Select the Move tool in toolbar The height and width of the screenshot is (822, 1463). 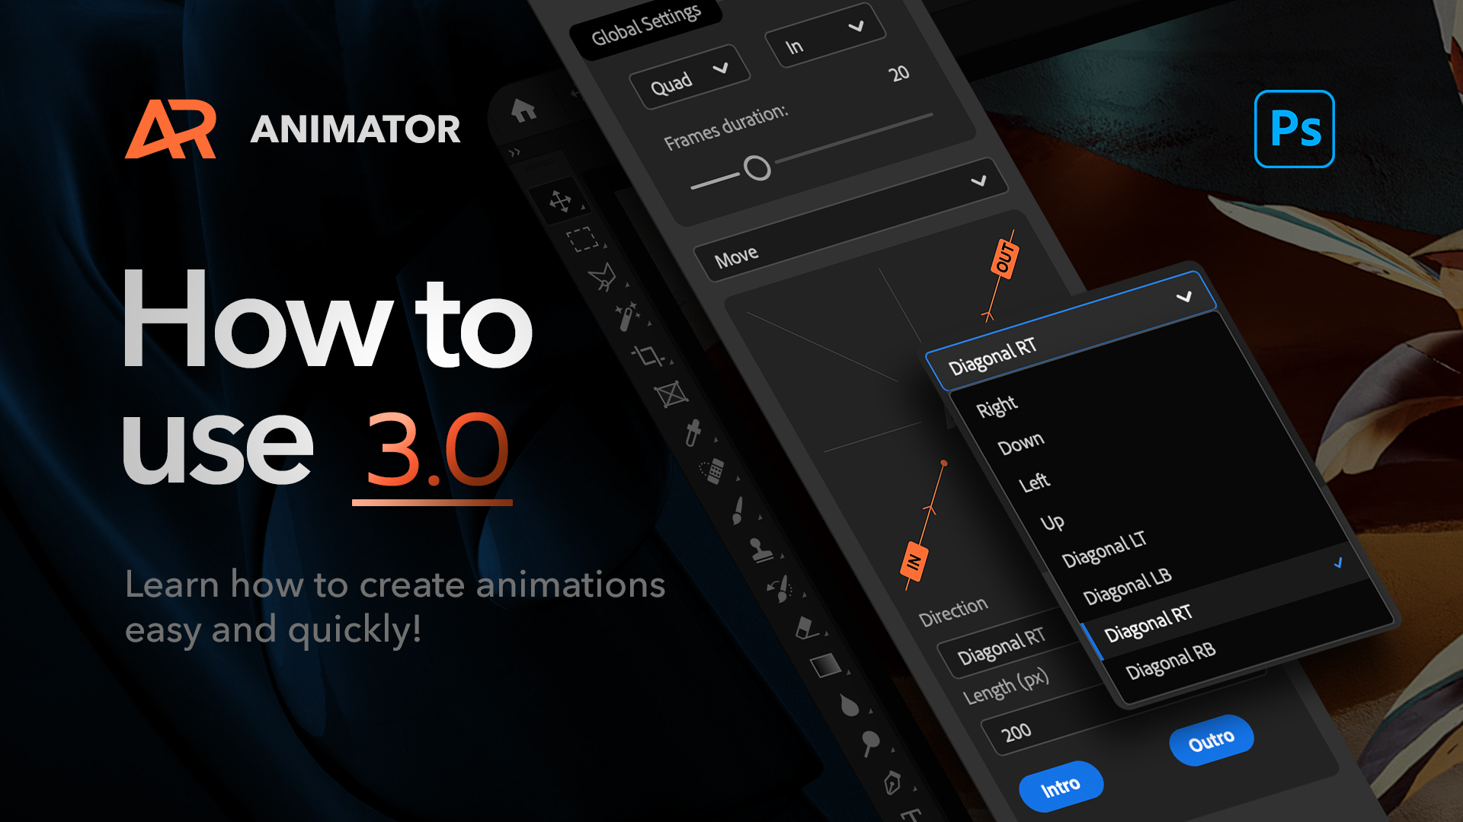click(562, 199)
